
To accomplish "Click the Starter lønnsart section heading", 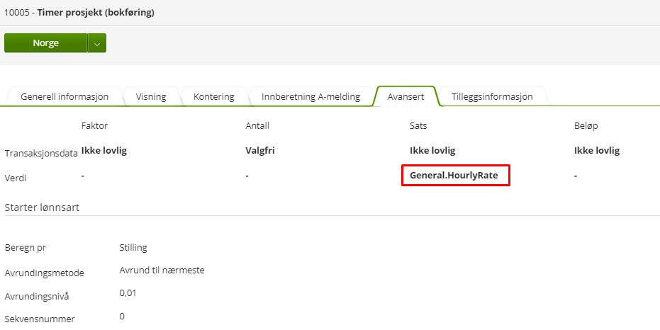I will pyautogui.click(x=41, y=207).
